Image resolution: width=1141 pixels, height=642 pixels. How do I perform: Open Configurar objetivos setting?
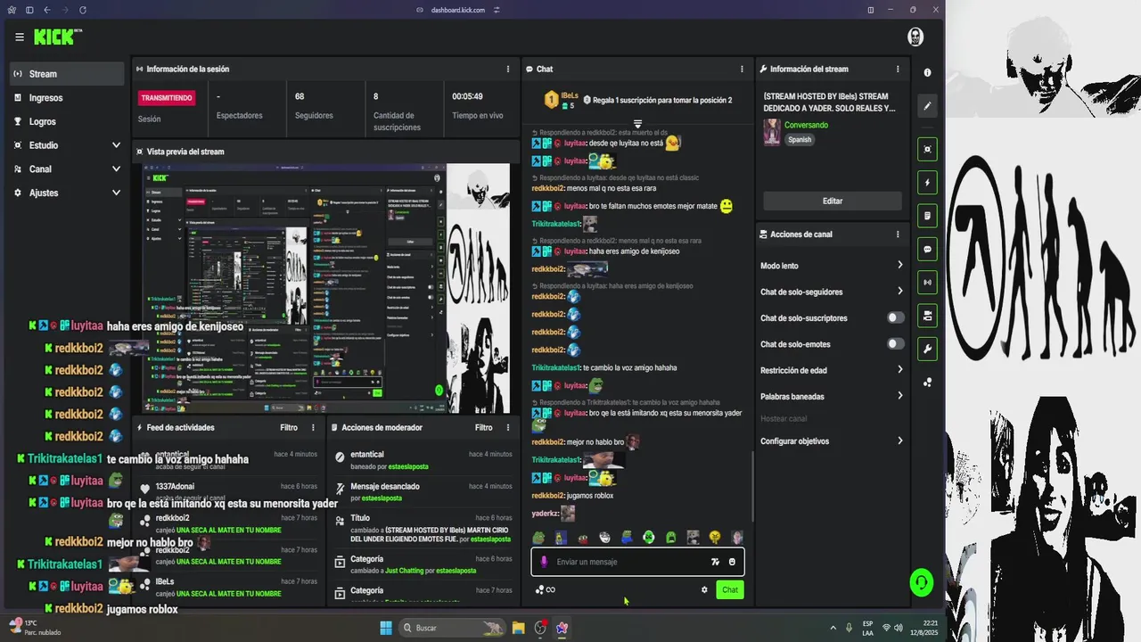point(833,441)
